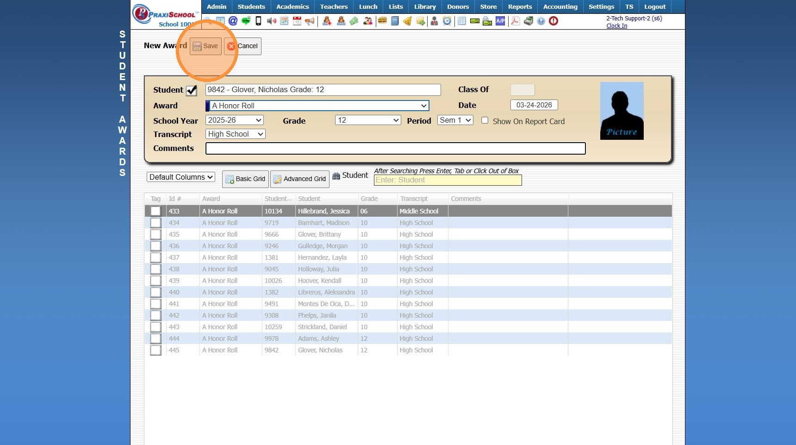Tag award row 440 Libreros, Aleksandra
This screenshot has height=445, width=796.
[x=155, y=292]
